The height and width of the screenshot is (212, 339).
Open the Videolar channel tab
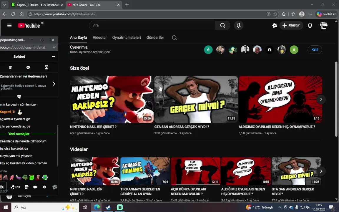[x=100, y=37]
